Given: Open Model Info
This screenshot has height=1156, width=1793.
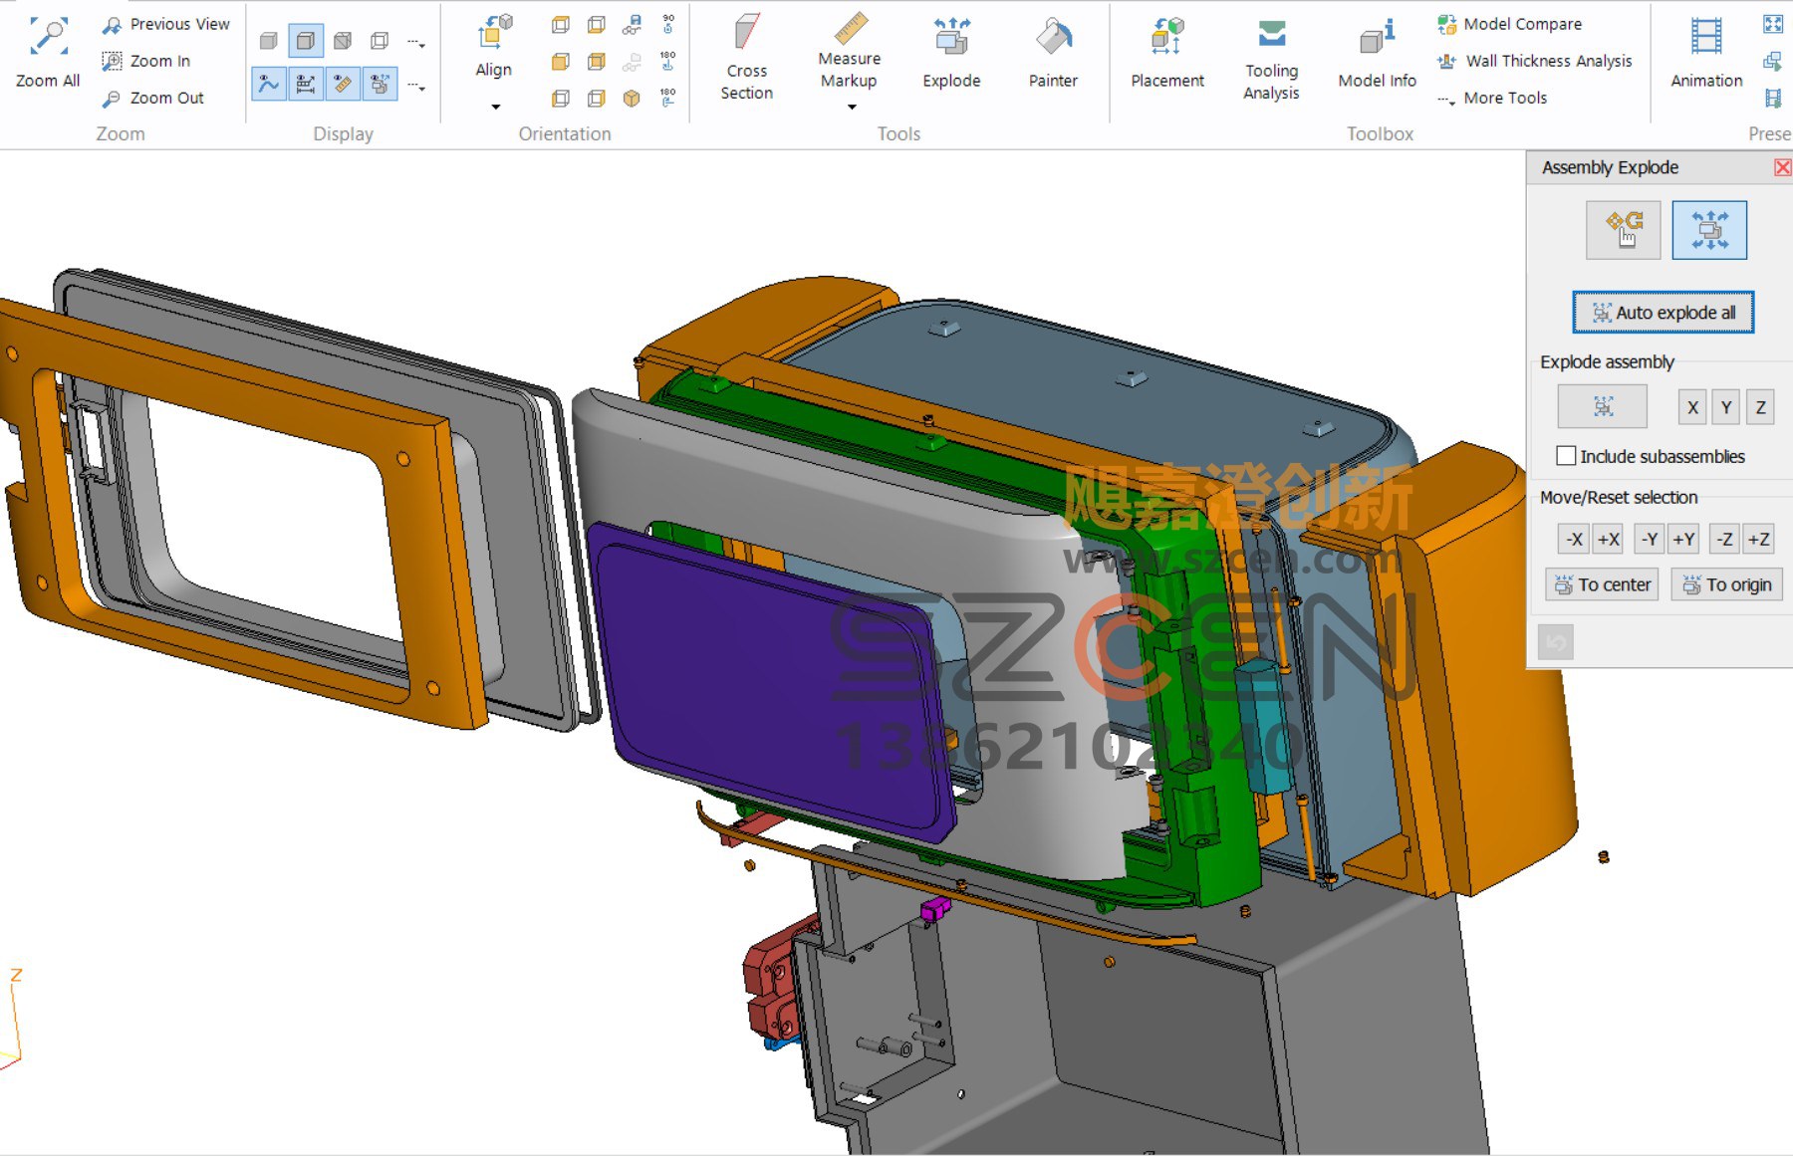Looking at the screenshot, I should coord(1377,53).
